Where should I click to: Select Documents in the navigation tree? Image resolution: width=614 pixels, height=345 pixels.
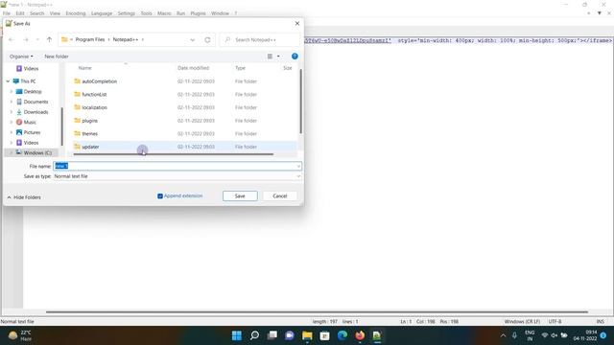click(x=35, y=102)
